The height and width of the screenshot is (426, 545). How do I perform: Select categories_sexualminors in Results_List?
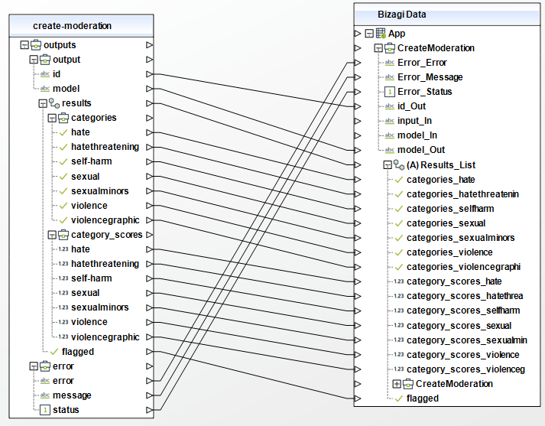pyautogui.click(x=461, y=238)
